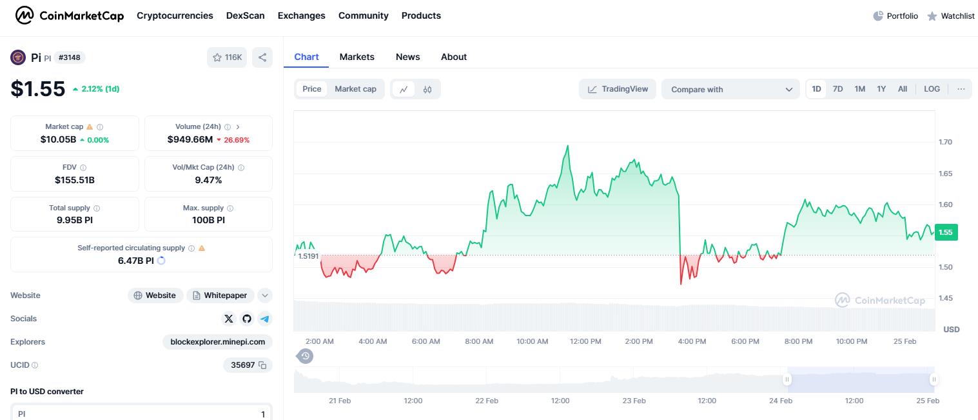The image size is (978, 420).
Task: Switch to the News tab
Action: (408, 57)
